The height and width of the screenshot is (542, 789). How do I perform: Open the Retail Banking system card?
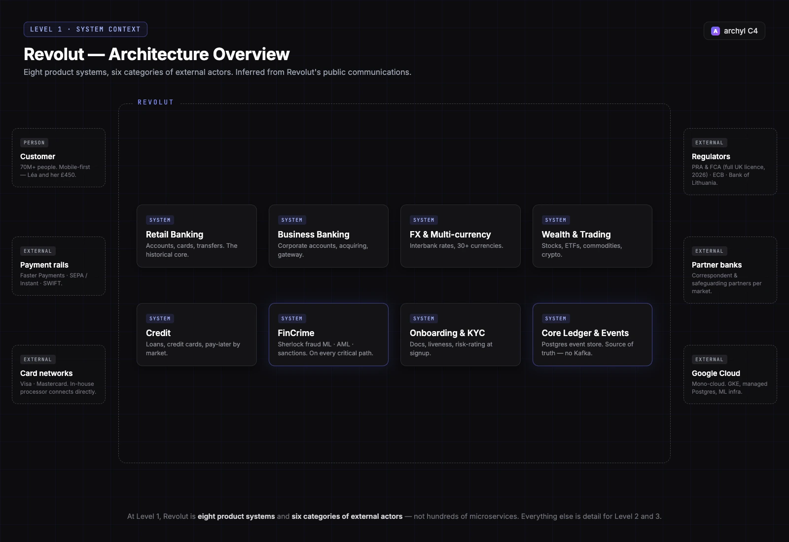pos(197,236)
